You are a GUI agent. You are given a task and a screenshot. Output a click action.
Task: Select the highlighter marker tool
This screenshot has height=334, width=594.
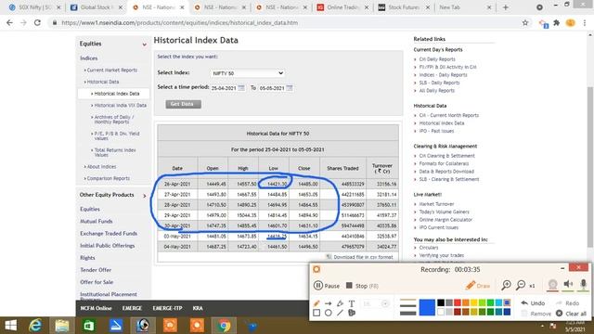click(340, 303)
